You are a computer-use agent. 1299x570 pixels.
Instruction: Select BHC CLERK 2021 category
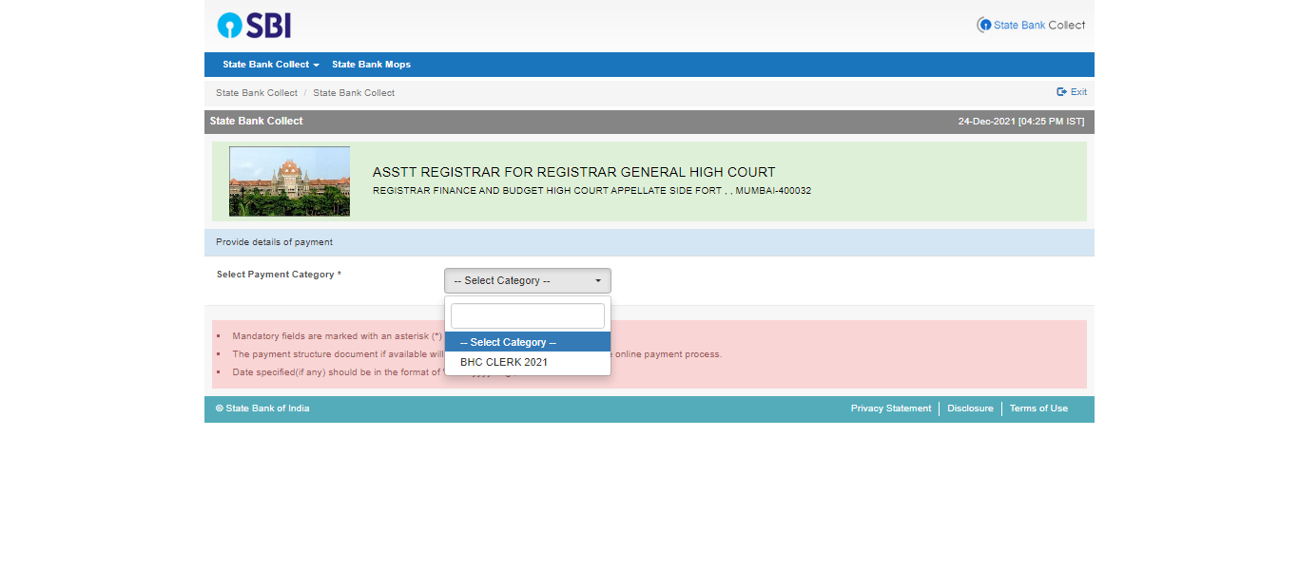point(528,362)
